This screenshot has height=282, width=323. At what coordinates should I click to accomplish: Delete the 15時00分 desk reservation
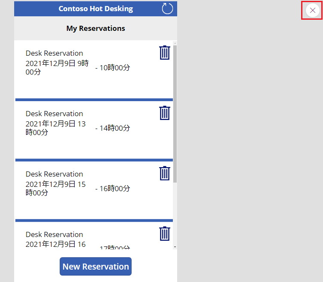(x=165, y=174)
